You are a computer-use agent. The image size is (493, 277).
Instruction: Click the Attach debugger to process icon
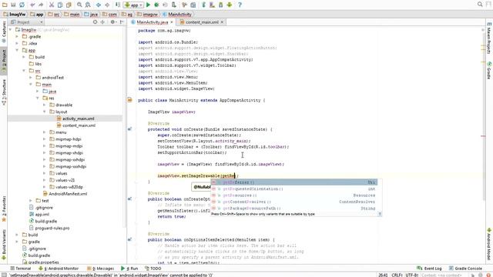pos(174,5)
